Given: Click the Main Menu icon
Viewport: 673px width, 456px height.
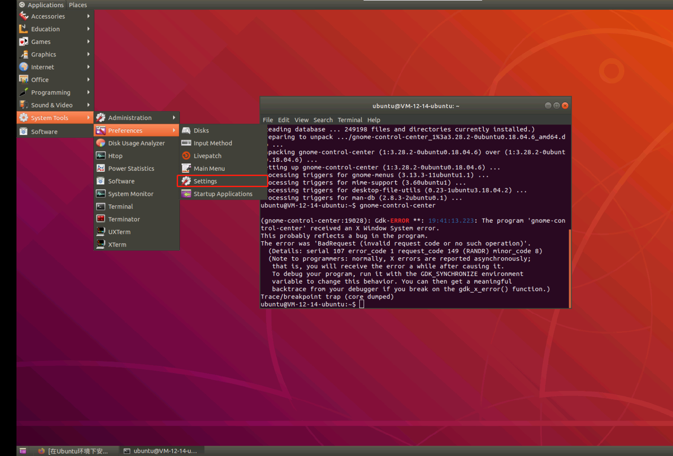Looking at the screenshot, I should tap(186, 168).
